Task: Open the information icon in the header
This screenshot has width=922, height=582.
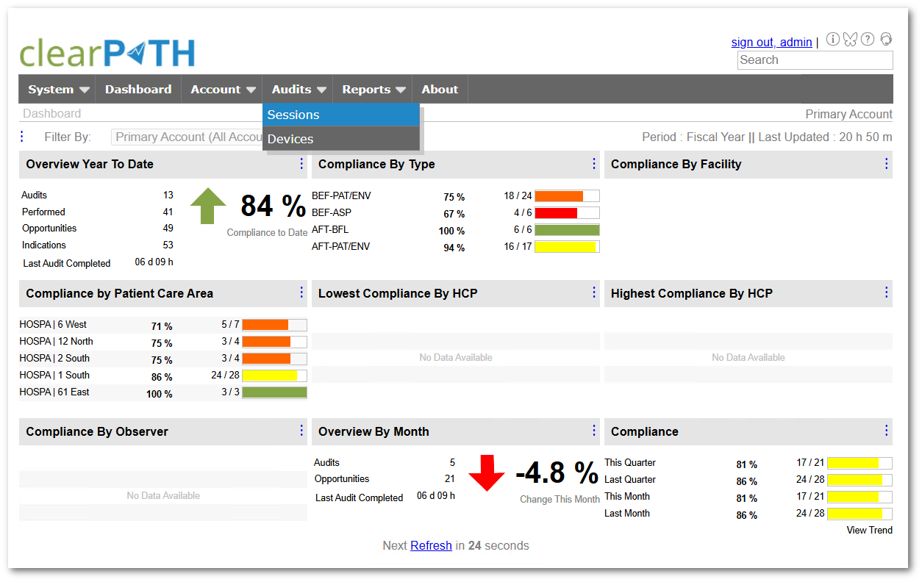Action: pyautogui.click(x=833, y=40)
